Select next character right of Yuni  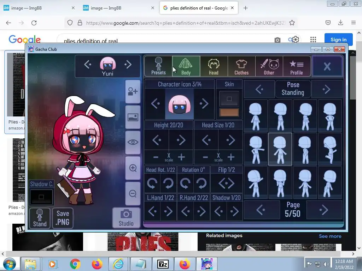point(128,65)
